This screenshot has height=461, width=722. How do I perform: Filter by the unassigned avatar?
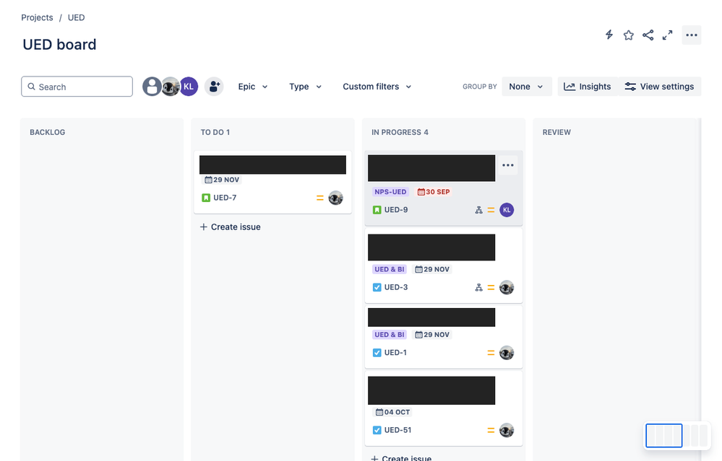tap(152, 87)
